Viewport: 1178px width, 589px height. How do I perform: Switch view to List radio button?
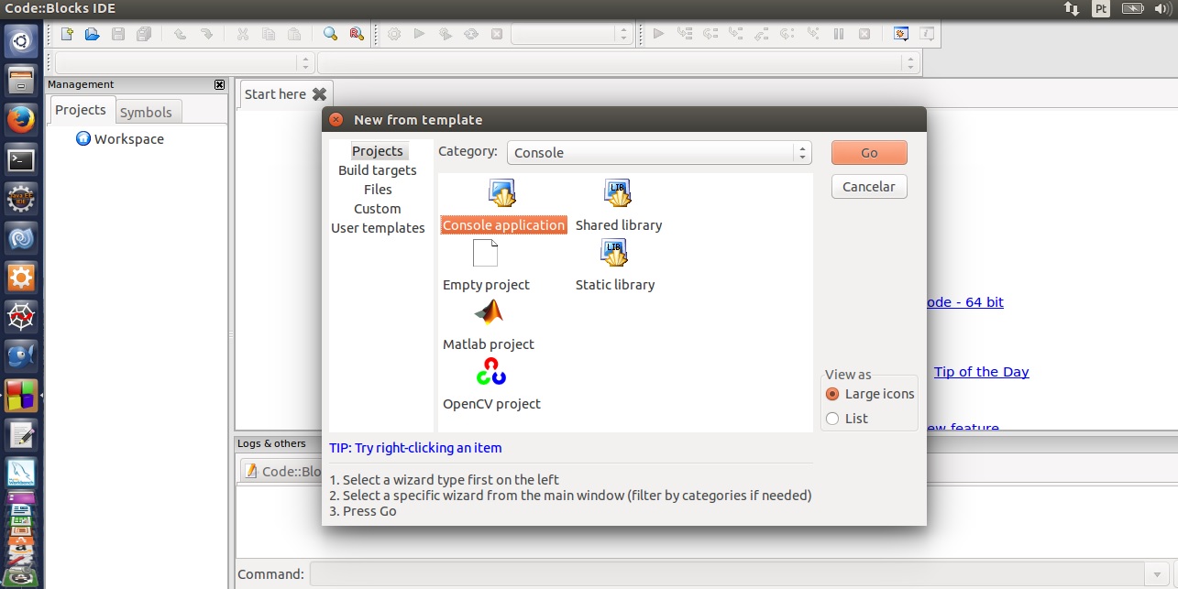(x=832, y=419)
